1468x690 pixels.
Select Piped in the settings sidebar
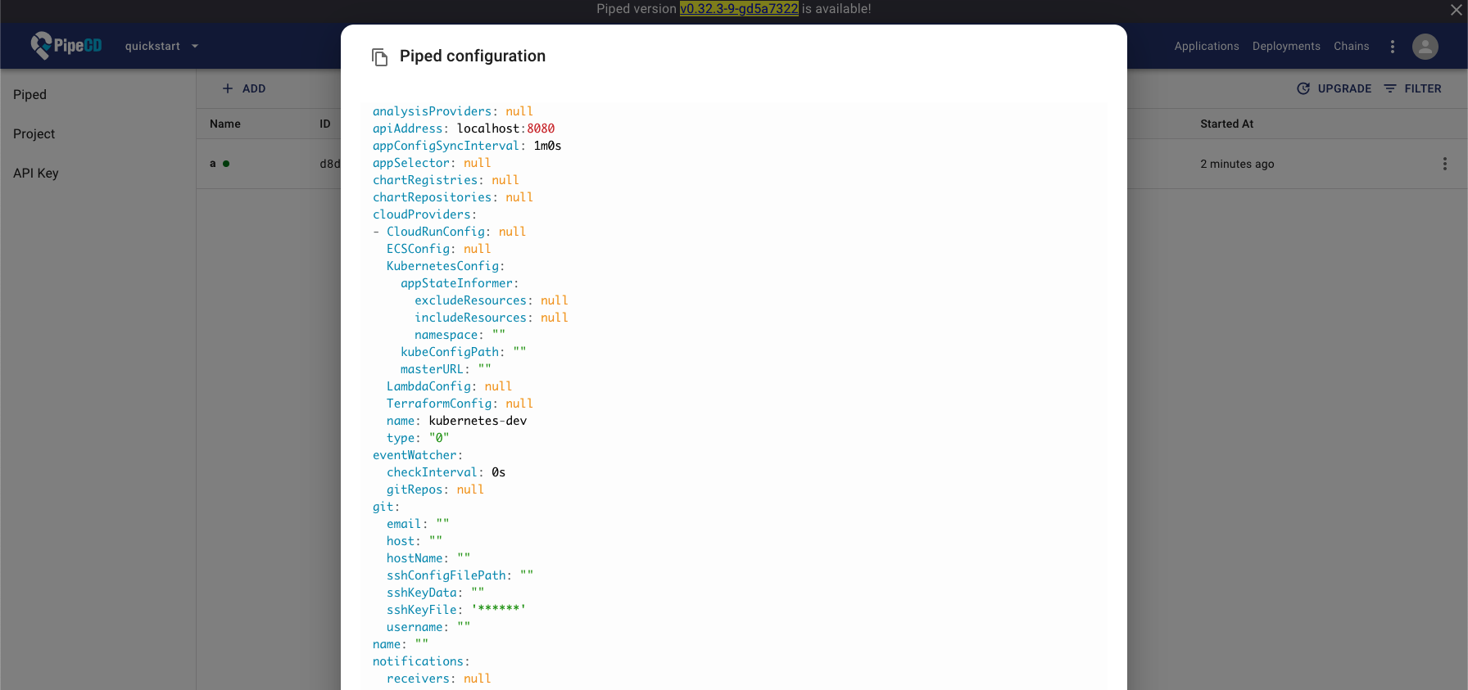pos(97,95)
